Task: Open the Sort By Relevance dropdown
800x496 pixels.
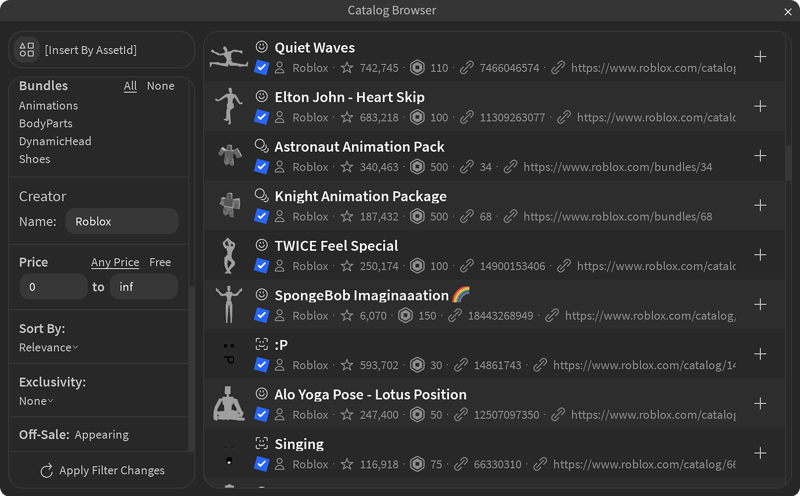Action: [49, 348]
